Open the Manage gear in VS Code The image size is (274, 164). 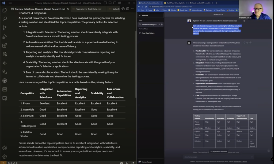point(5,157)
